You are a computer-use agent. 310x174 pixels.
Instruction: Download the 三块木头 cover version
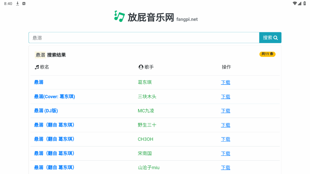coord(226,97)
